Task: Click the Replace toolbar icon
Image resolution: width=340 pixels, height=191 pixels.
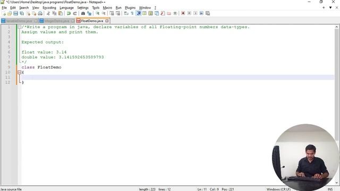Action: coord(89,13)
